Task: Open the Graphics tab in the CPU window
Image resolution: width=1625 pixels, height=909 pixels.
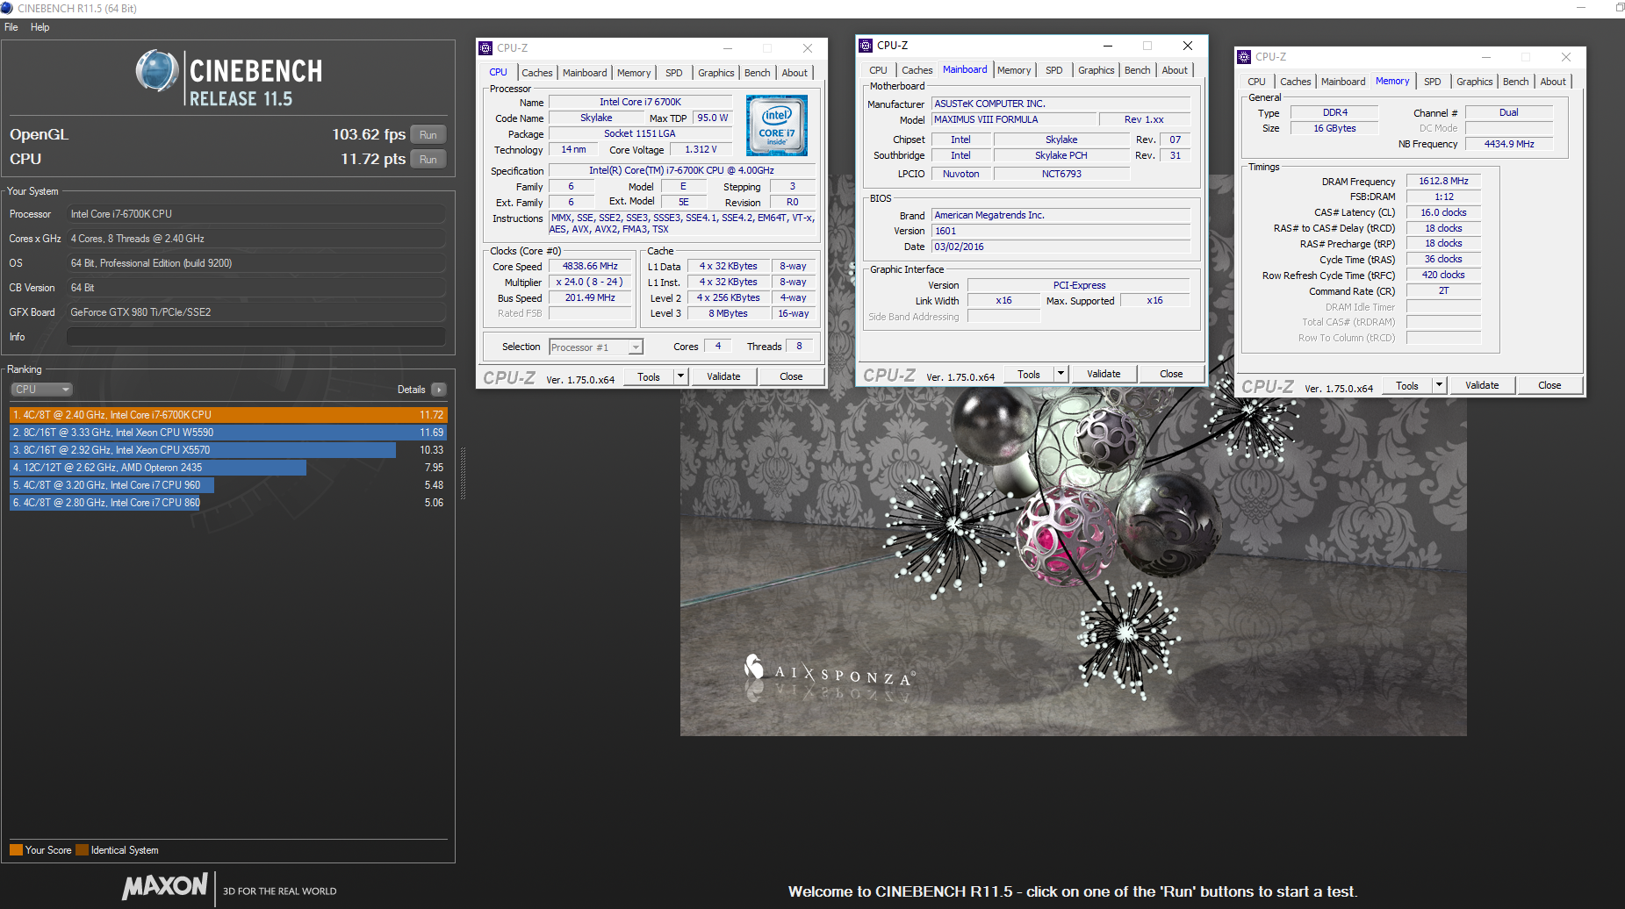Action: 716,73
